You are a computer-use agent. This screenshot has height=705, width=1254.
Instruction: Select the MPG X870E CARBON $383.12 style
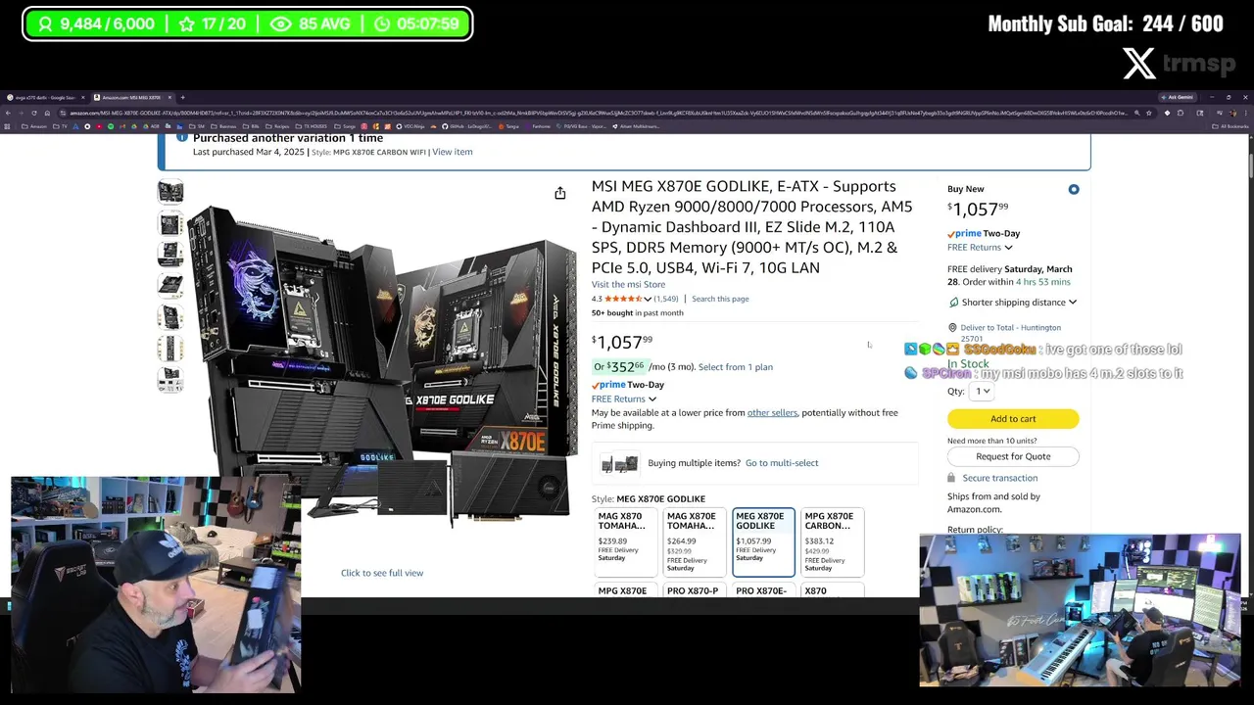[x=832, y=541]
